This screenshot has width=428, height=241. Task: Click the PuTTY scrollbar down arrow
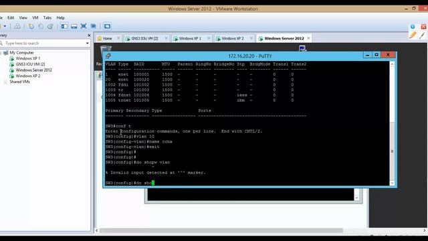point(393,183)
